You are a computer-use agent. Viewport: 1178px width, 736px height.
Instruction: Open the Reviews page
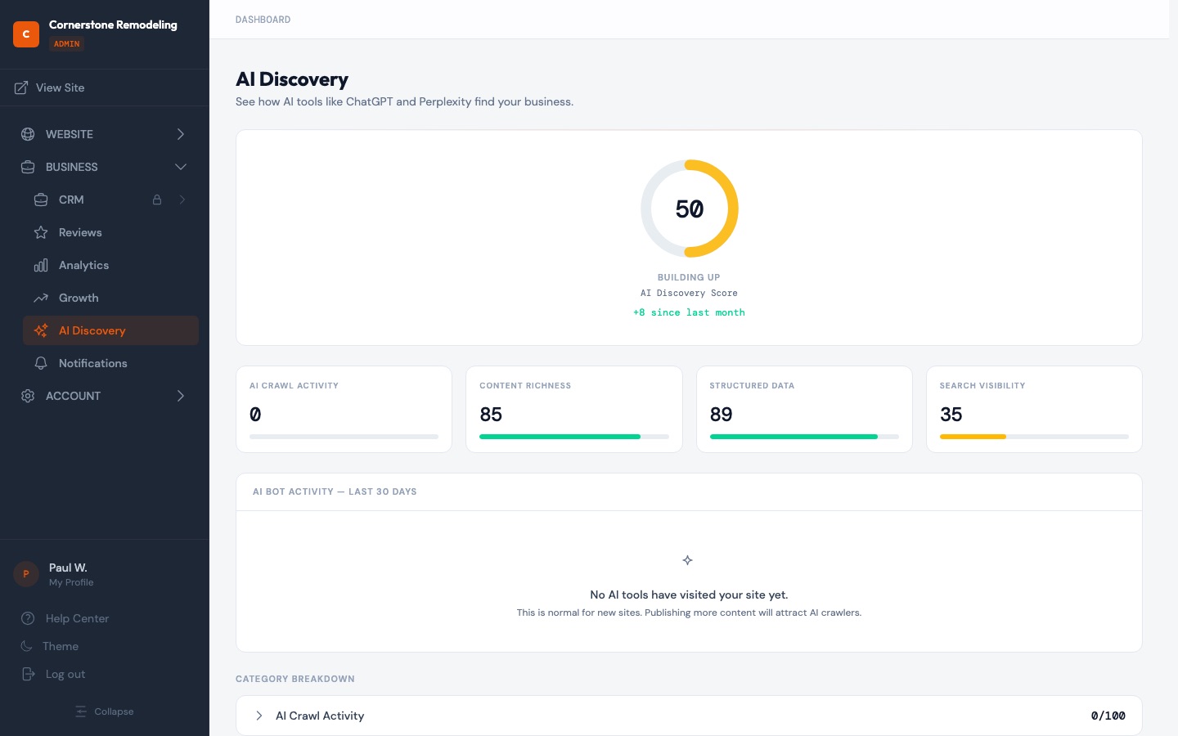(110, 232)
